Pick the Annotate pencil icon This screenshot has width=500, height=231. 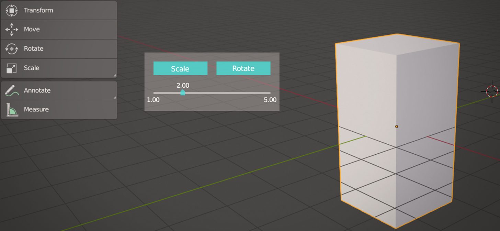pos(11,90)
